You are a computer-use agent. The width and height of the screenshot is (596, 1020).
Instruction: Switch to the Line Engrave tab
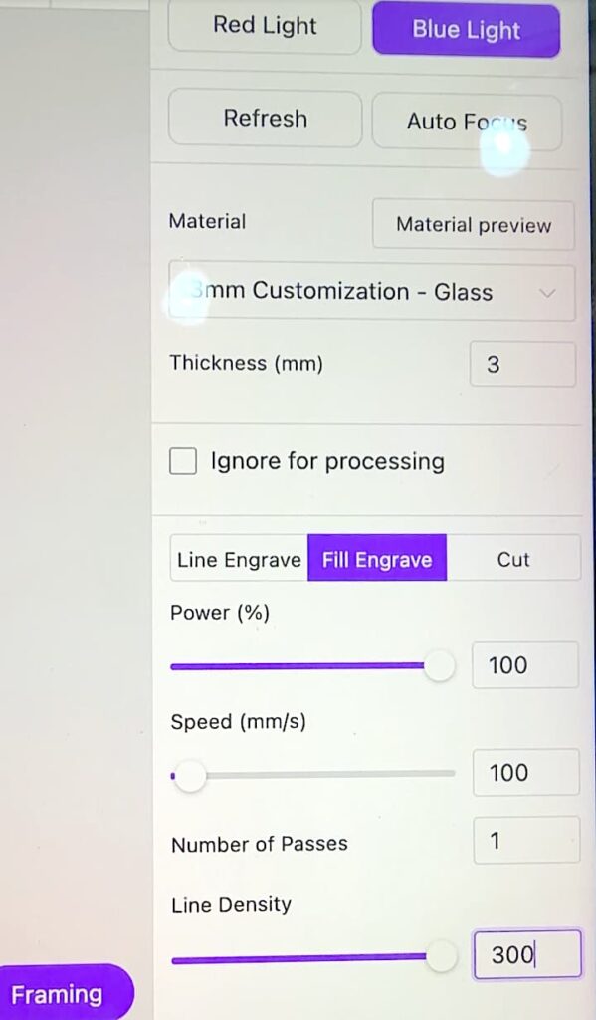coord(239,559)
